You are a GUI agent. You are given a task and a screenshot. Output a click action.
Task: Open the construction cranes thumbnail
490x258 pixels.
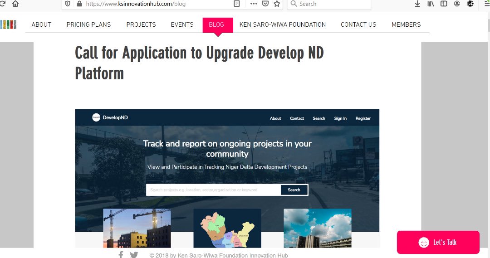[137, 229]
